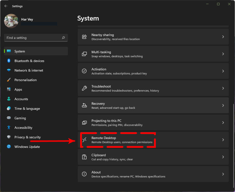This screenshot has width=235, height=192.
Task: Click the Troubleshoot wrench icon
Action: click(84, 88)
